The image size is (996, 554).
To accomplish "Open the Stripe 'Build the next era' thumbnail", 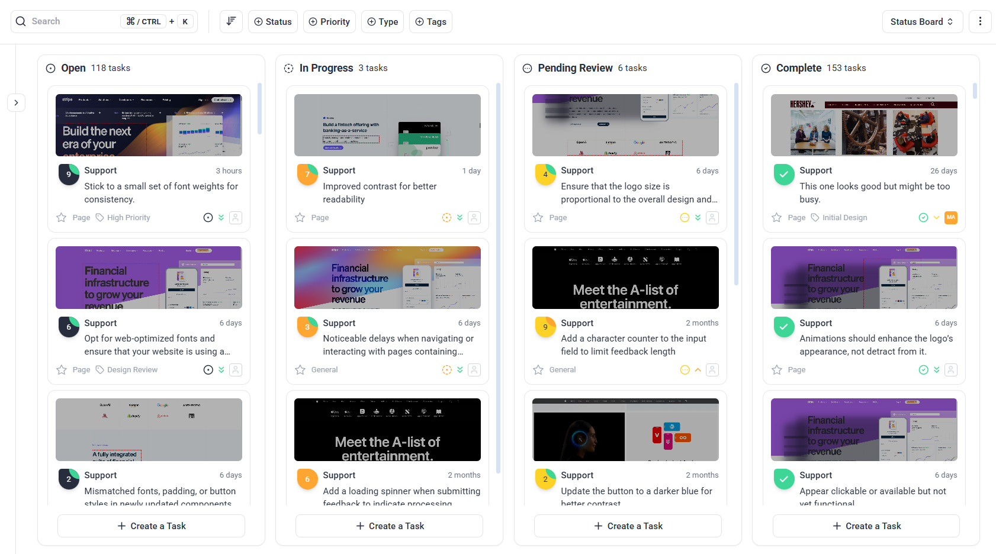I will [149, 125].
